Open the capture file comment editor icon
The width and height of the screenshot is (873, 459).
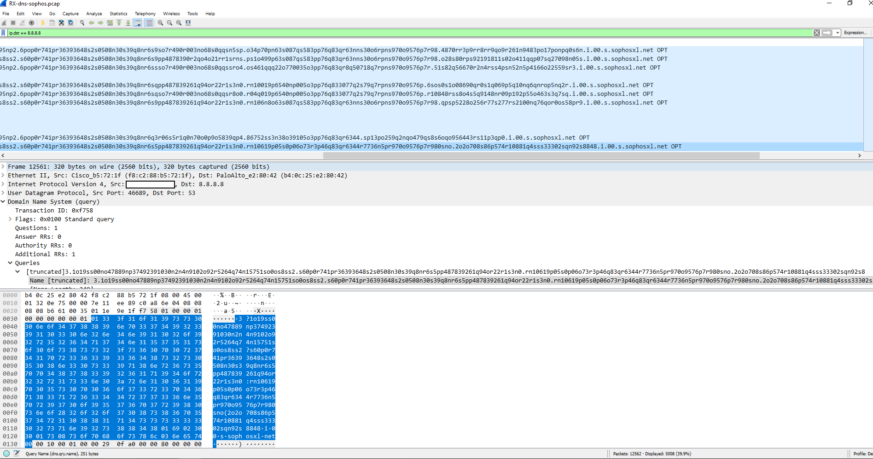(17, 453)
